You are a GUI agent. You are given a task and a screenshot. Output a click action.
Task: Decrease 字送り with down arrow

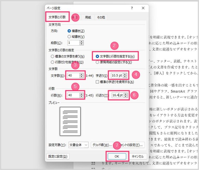[x=125, y=76]
